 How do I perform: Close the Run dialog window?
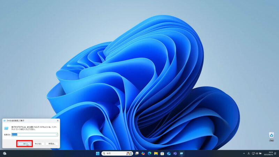pos(58,120)
